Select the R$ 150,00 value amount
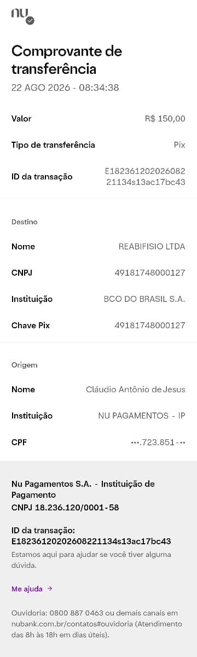Image resolution: width=197 pixels, height=657 pixels. tap(165, 119)
